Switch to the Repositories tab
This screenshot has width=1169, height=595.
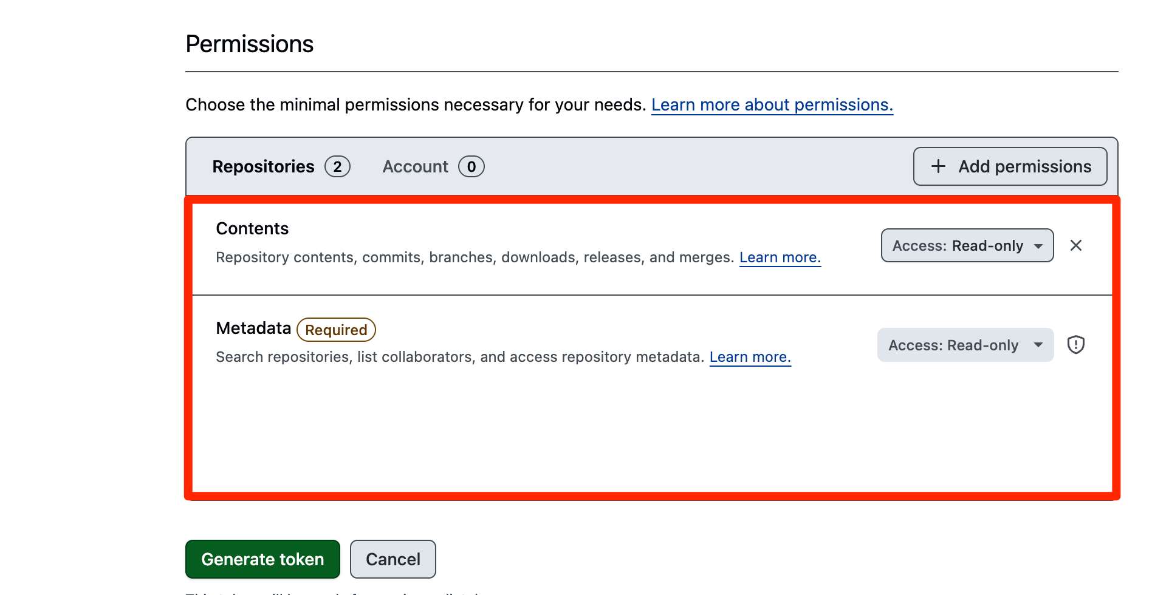point(263,166)
